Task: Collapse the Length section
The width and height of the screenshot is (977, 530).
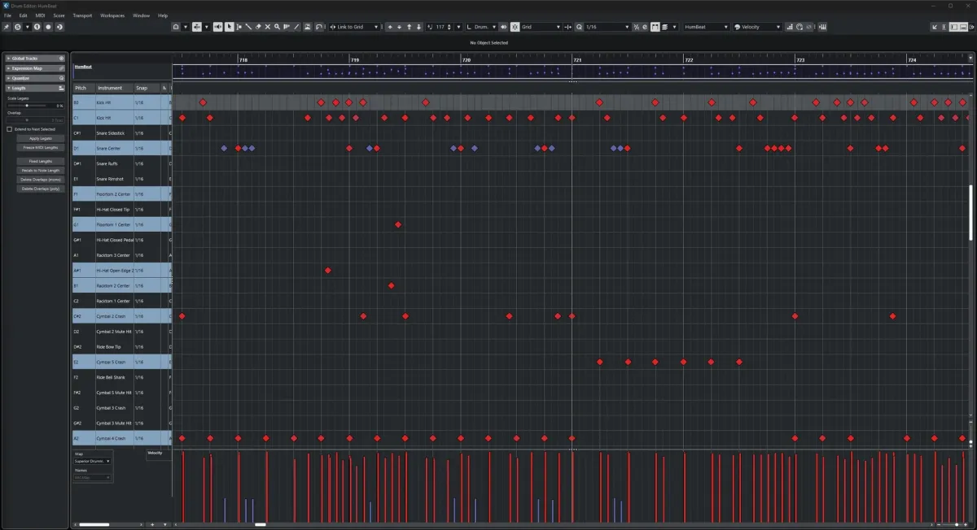Action: 9,88
